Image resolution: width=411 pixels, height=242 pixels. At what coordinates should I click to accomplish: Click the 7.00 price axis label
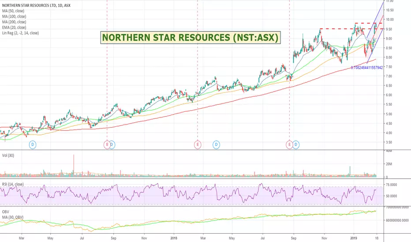click(389, 76)
